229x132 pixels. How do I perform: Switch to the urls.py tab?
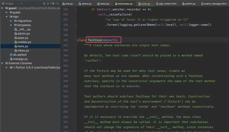[67, 4]
